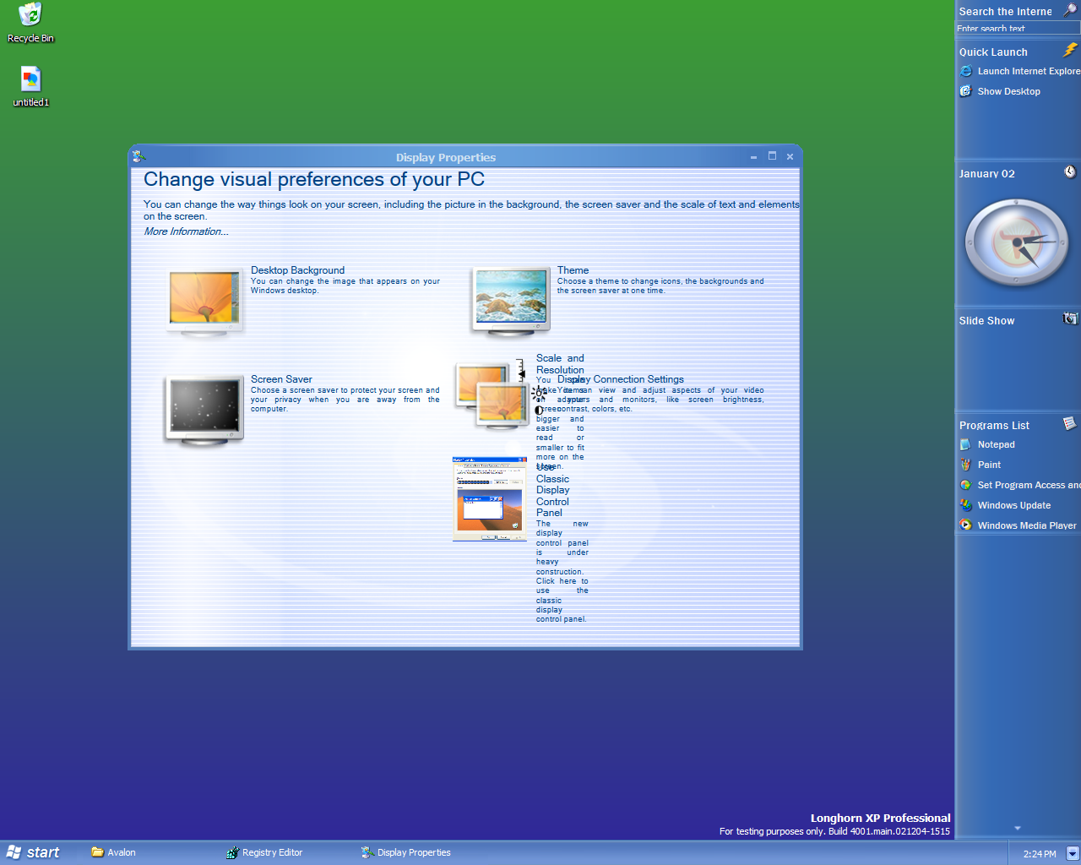Open Classic Display Control Panel thumbnail

tap(490, 498)
